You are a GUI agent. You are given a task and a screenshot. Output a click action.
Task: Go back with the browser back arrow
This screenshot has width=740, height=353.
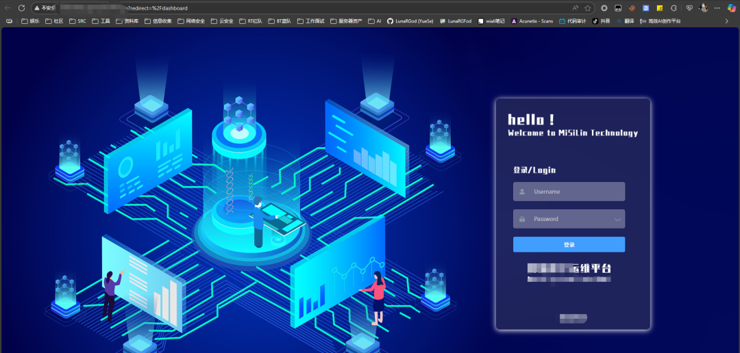[x=8, y=8]
